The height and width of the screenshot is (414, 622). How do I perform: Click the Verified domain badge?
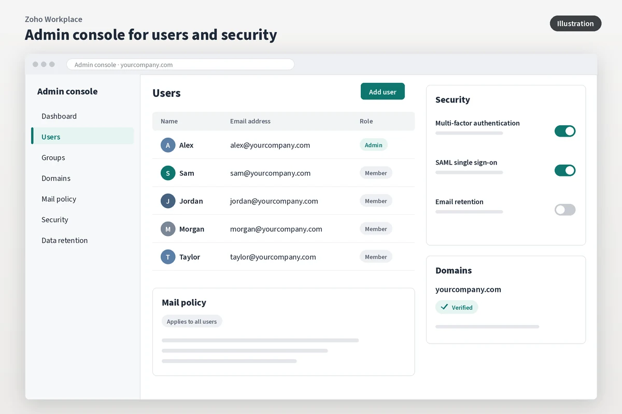click(x=457, y=307)
